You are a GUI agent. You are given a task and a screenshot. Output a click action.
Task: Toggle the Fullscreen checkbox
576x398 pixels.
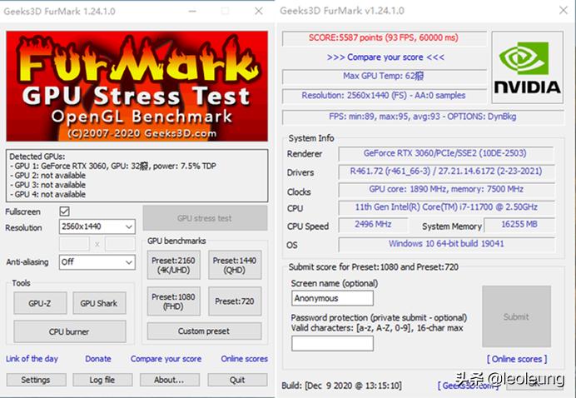pyautogui.click(x=64, y=211)
